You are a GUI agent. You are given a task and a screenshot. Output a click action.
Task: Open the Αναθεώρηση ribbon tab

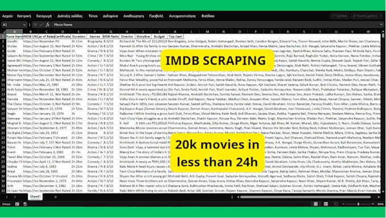coord(133,16)
